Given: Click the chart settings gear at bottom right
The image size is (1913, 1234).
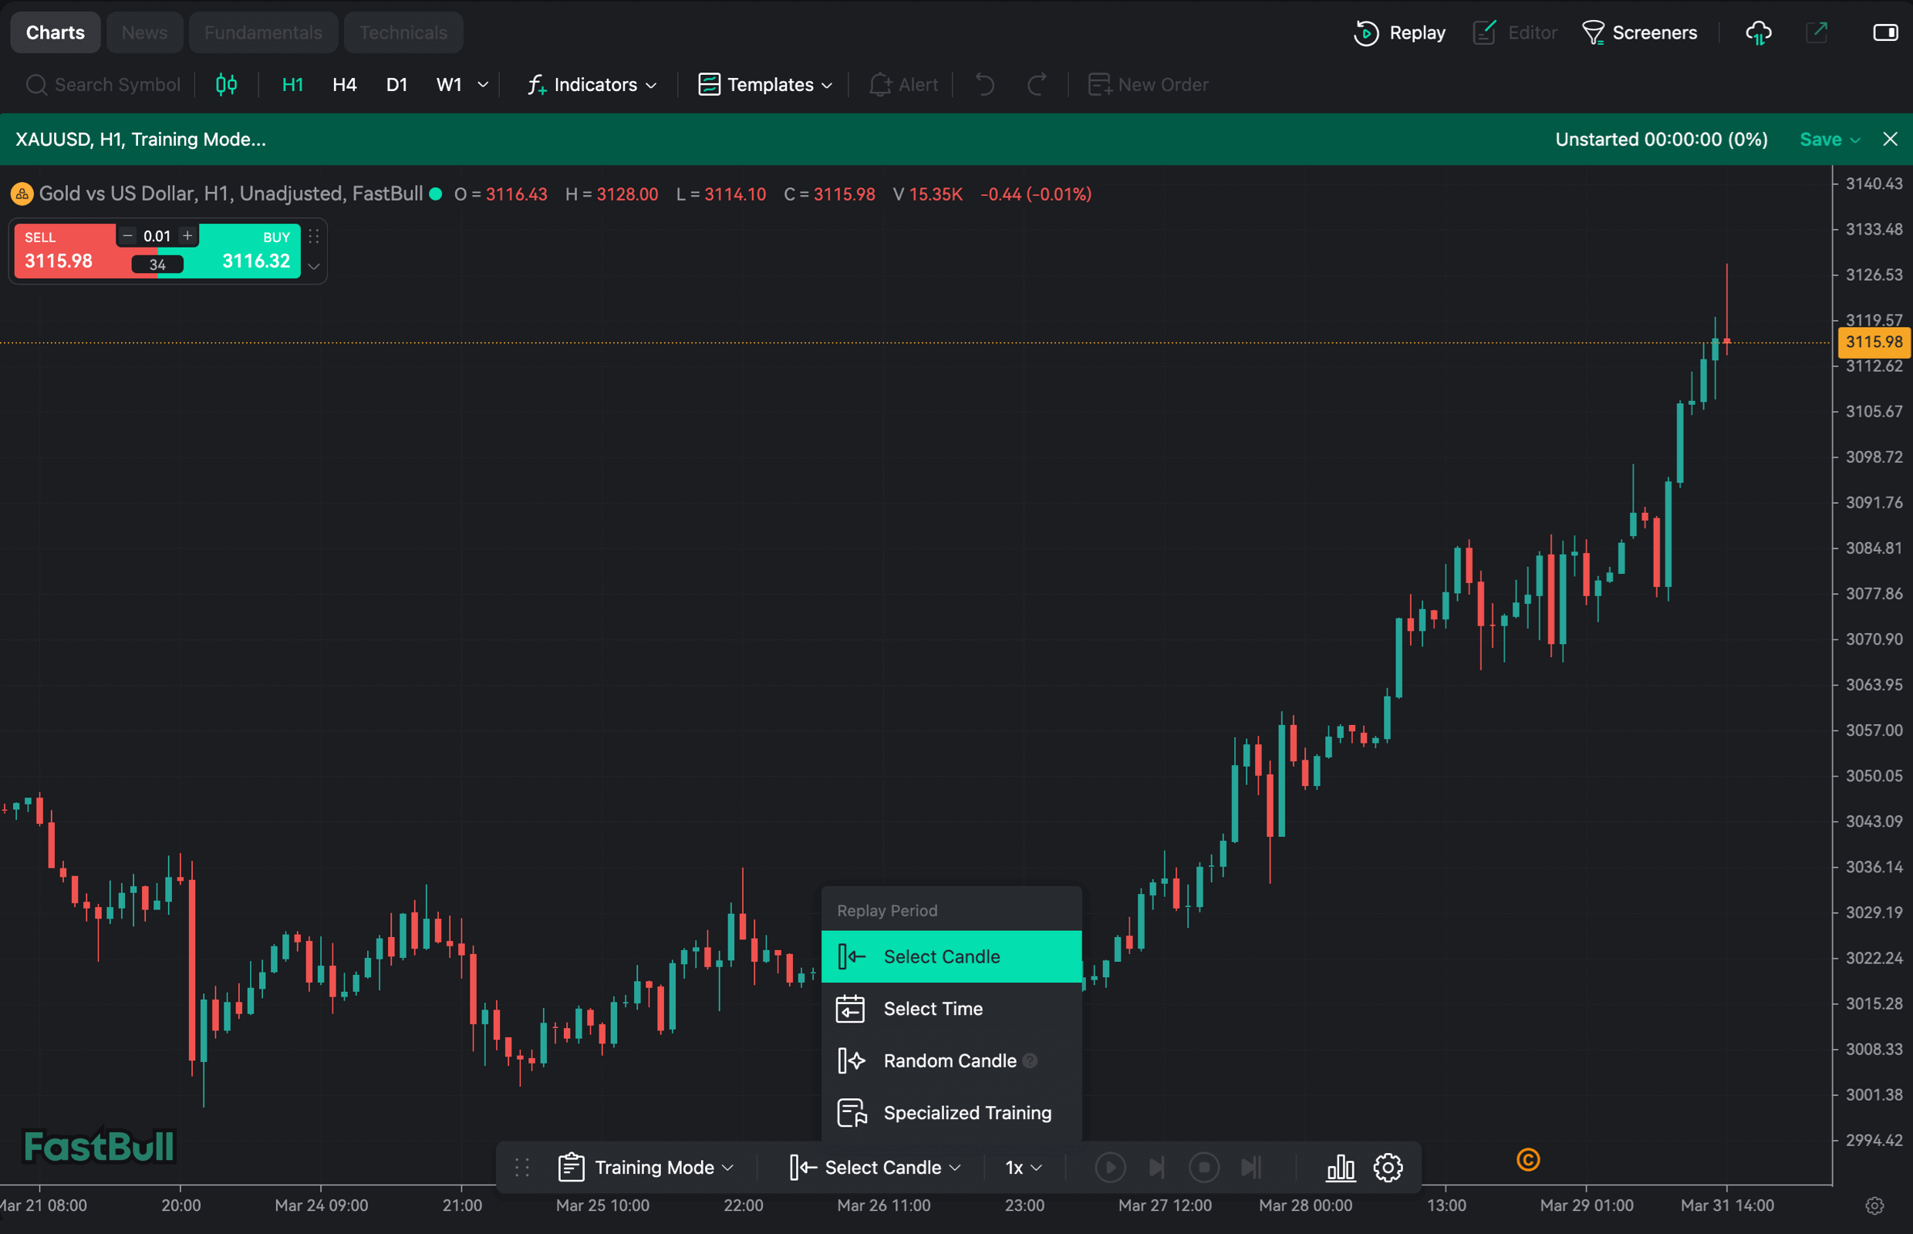Looking at the screenshot, I should click(1874, 1205).
